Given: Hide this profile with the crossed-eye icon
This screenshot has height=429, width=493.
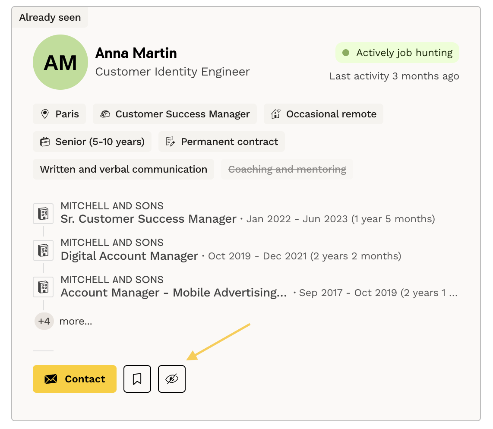Looking at the screenshot, I should pyautogui.click(x=172, y=379).
